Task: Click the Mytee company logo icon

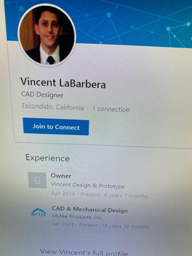Action: (x=38, y=212)
